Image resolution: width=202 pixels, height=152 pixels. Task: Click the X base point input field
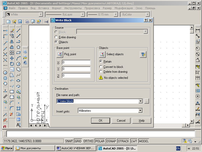click(x=76, y=62)
